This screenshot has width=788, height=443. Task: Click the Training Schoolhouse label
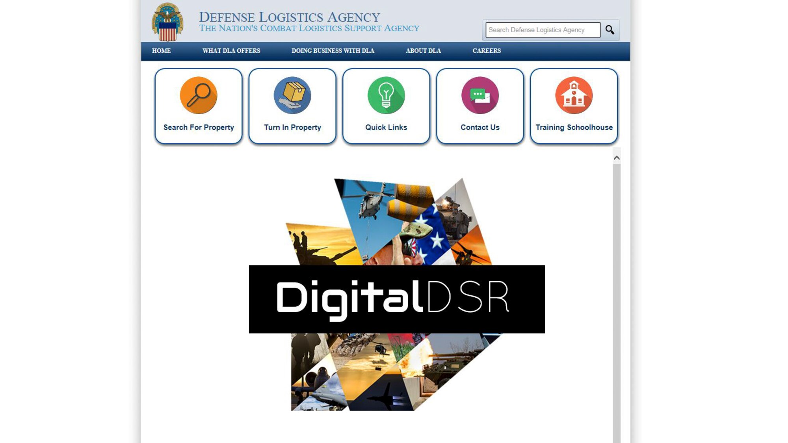tap(574, 128)
